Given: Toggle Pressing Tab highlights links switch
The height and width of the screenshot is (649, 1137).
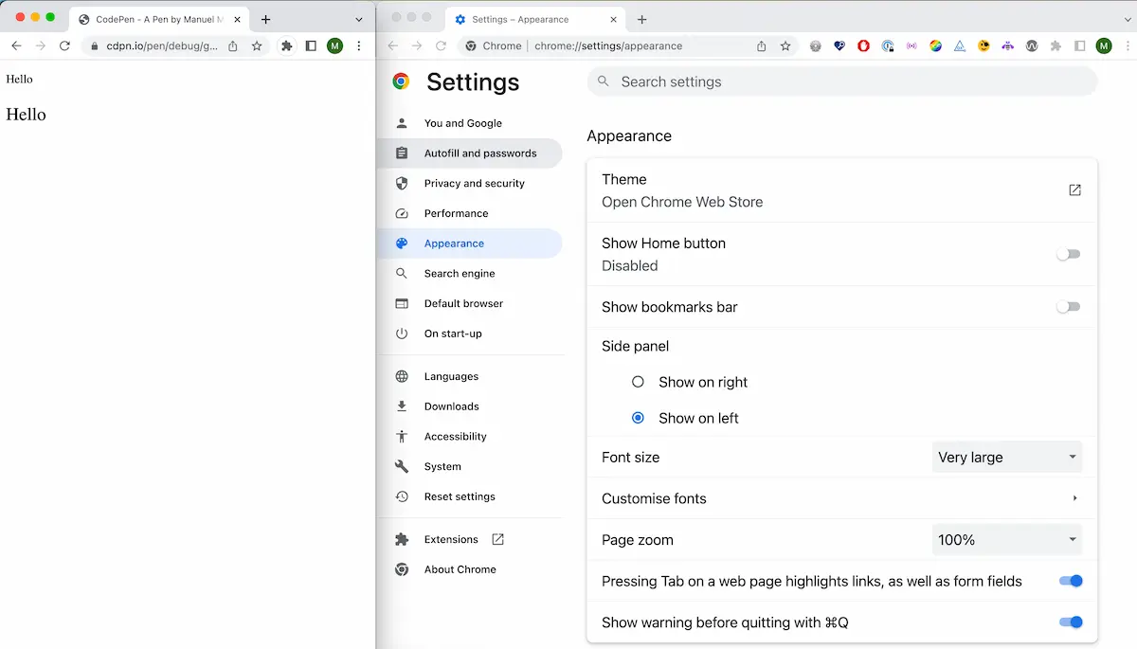Looking at the screenshot, I should point(1071,581).
